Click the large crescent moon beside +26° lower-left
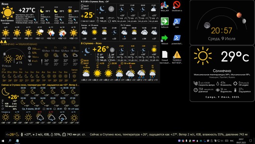This screenshot has height=144, width=255. pos(5,92)
